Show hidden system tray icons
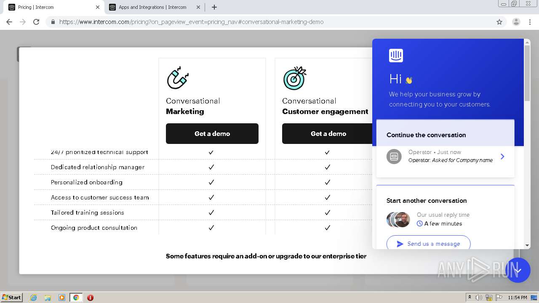The image size is (539, 303). coord(470,298)
